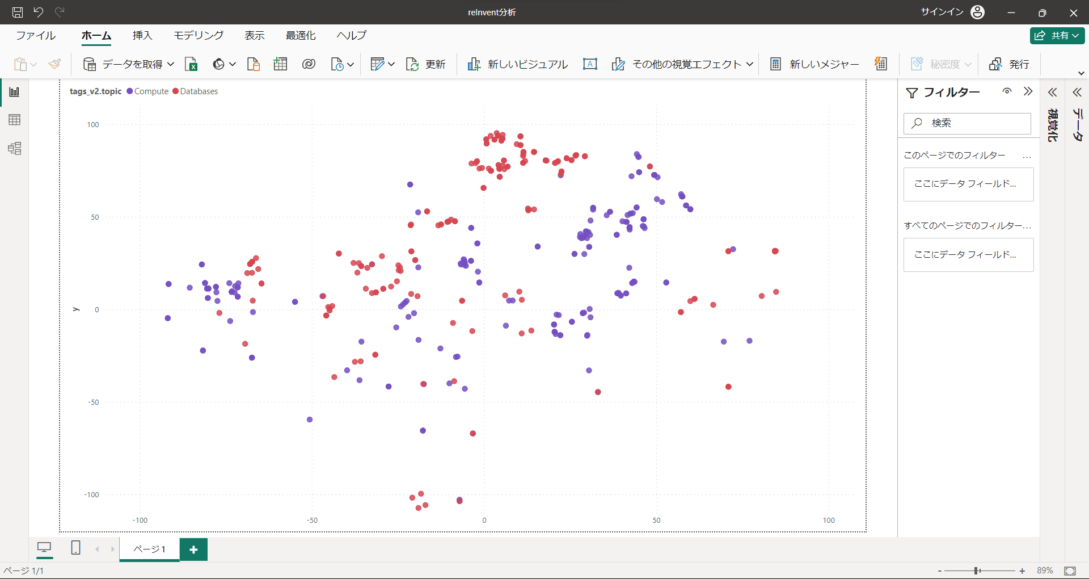The height and width of the screenshot is (579, 1089).
Task: Open the Report view icon
Action: [x=15, y=92]
